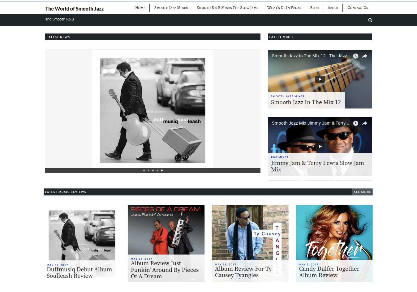Click the Contact Us menu link
The height and width of the screenshot is (292, 417).
[x=358, y=8]
